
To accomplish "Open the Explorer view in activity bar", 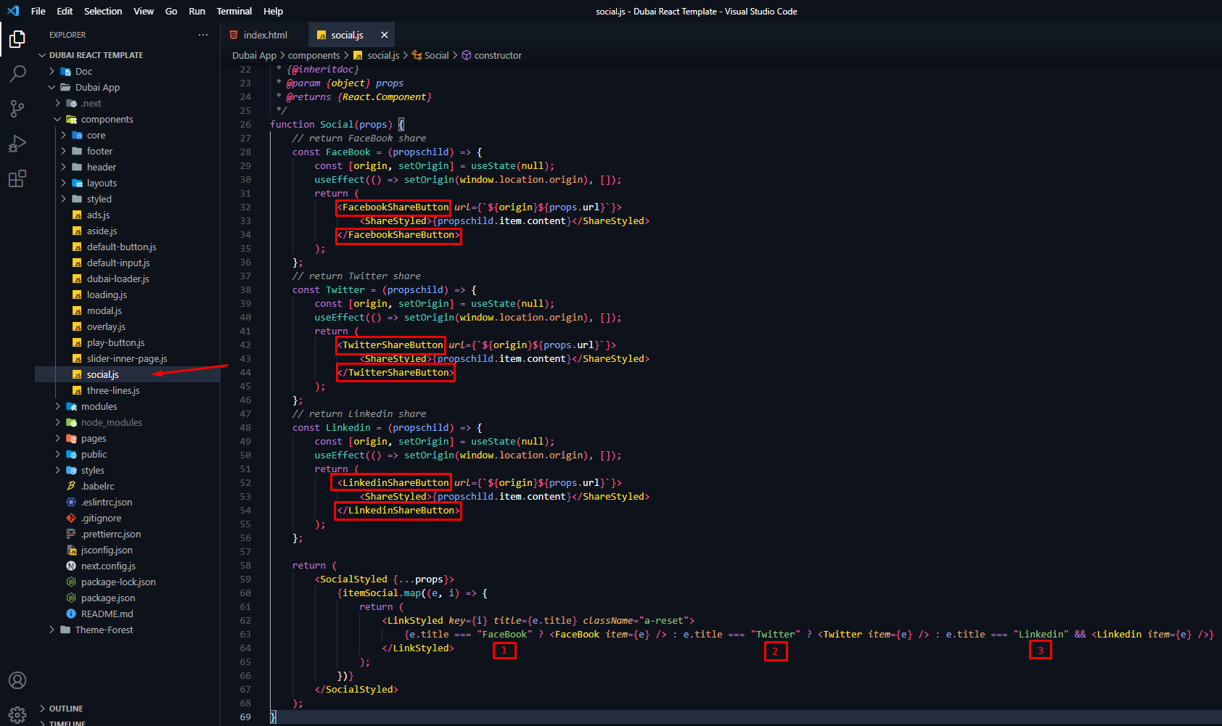I will tap(17, 38).
